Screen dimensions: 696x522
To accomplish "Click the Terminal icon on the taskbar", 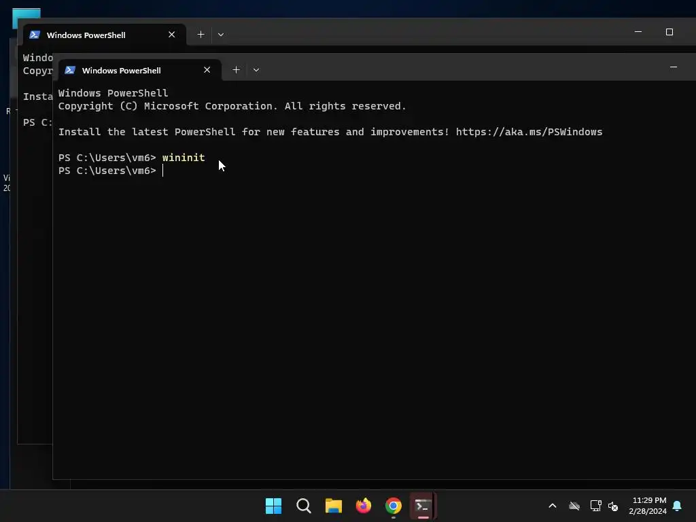I will pyautogui.click(x=423, y=506).
